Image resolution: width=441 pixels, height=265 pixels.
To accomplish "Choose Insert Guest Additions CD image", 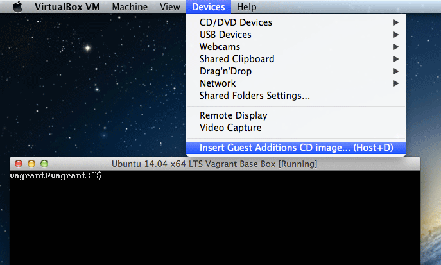I will click(x=296, y=148).
